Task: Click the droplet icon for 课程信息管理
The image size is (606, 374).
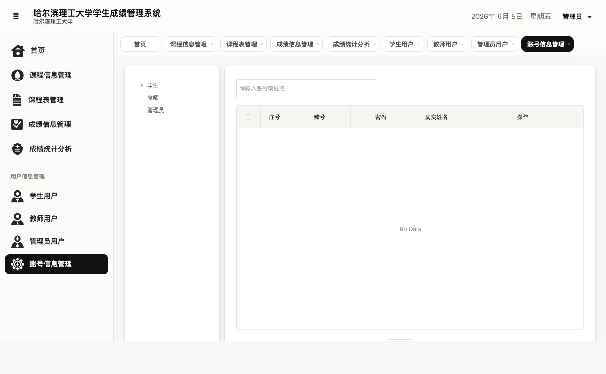Action: tap(17, 75)
